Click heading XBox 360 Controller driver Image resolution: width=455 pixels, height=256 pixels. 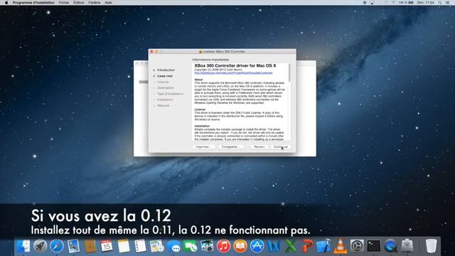235,66
